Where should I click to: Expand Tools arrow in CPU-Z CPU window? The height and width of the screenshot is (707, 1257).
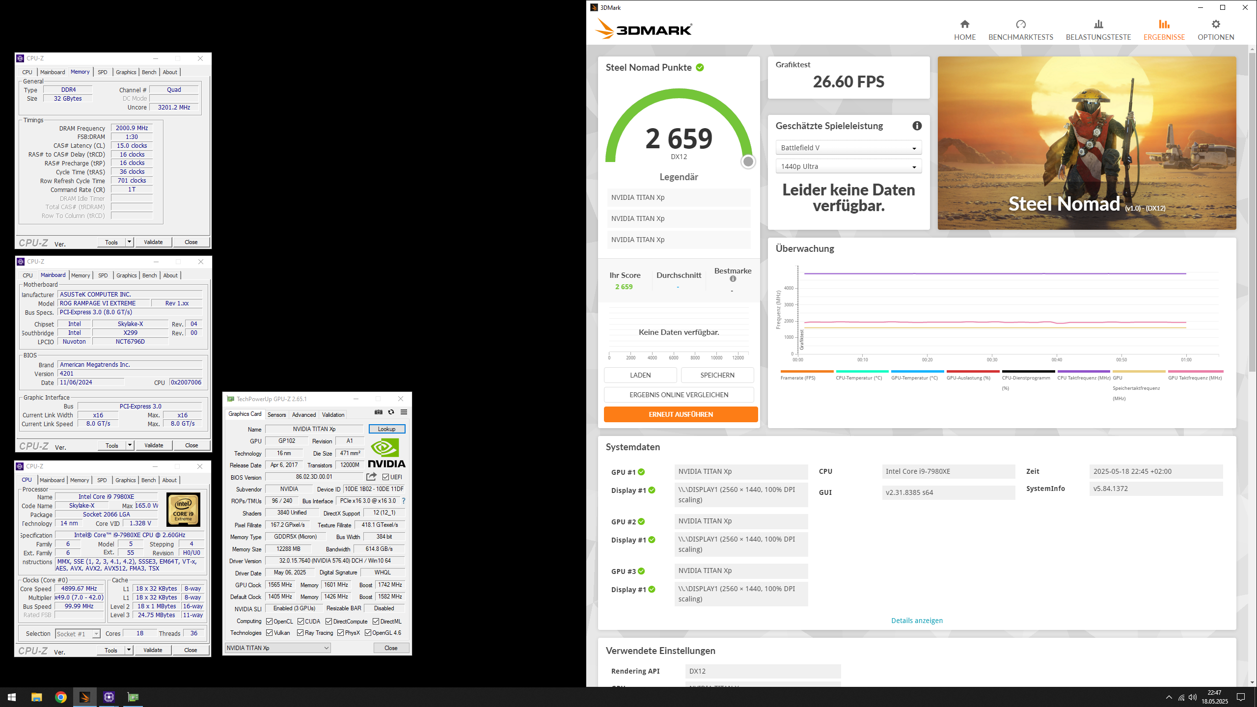[x=129, y=650]
